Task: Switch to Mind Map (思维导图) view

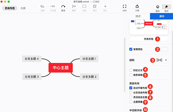Action: [x=10, y=8]
